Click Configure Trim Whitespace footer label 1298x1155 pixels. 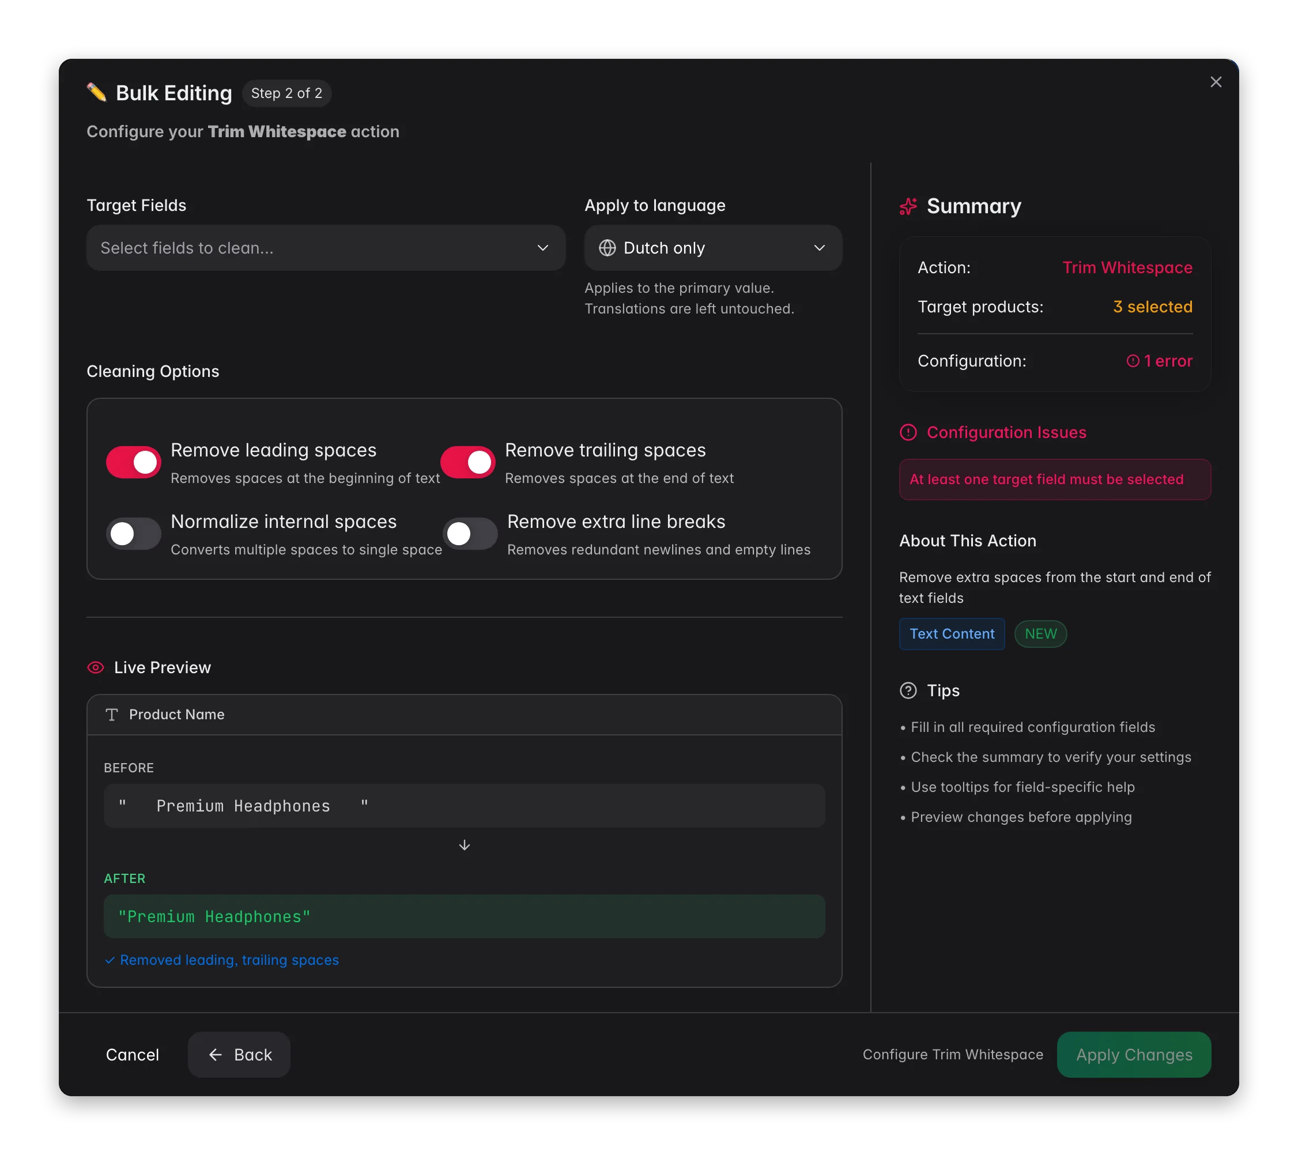coord(953,1055)
